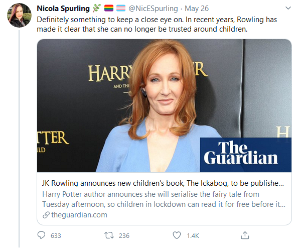Click the JK Rowling announces Ickabog headline
Viewport: 299px width, 249px height.
click(163, 183)
